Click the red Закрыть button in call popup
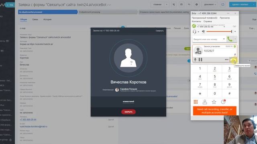 click(x=128, y=112)
